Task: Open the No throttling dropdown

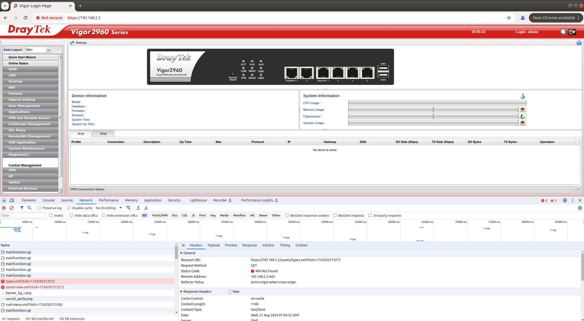Action: 109,208
